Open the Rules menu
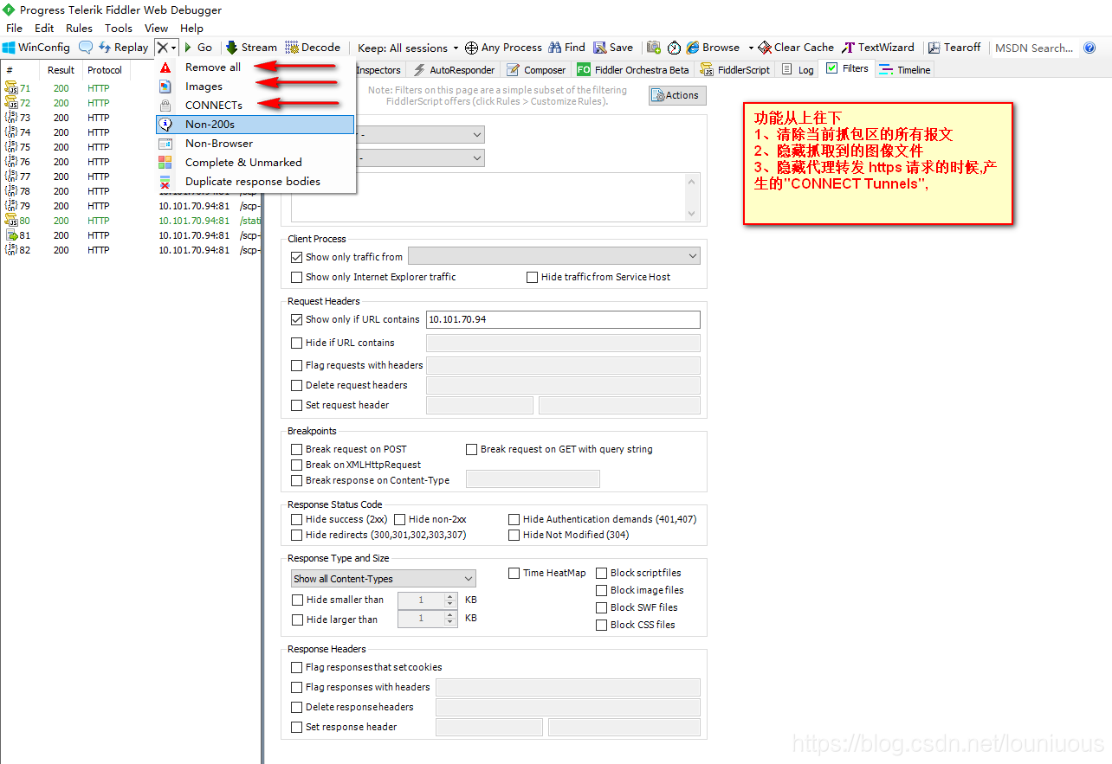 [x=79, y=28]
